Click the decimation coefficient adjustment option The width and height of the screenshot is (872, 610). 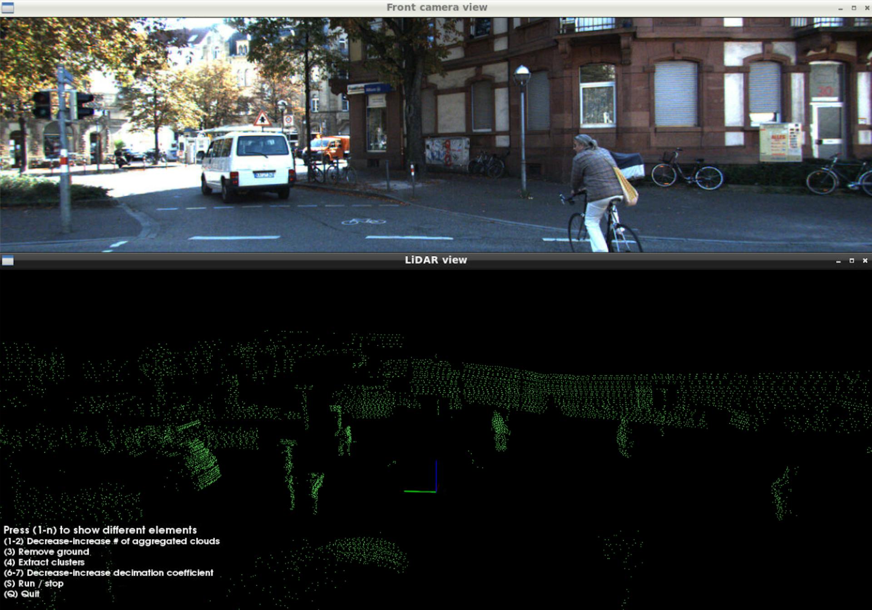coord(109,573)
